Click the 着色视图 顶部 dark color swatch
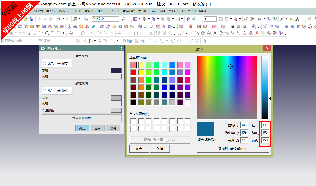The height and width of the screenshot is (186, 316). (116, 71)
